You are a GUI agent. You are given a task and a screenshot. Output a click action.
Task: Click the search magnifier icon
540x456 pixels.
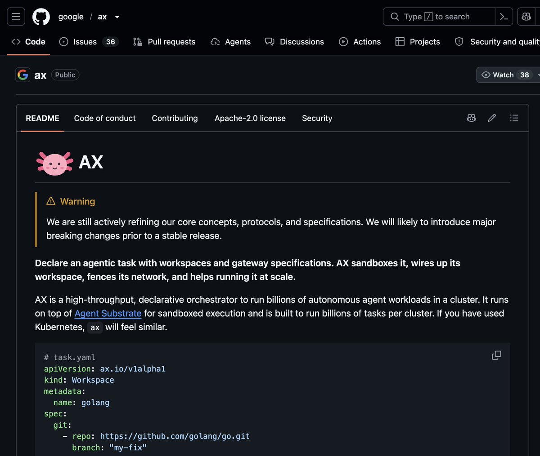point(395,17)
